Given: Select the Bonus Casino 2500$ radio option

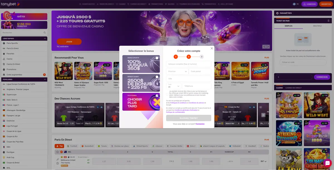Looking at the screenshot, I should click(x=157, y=77).
